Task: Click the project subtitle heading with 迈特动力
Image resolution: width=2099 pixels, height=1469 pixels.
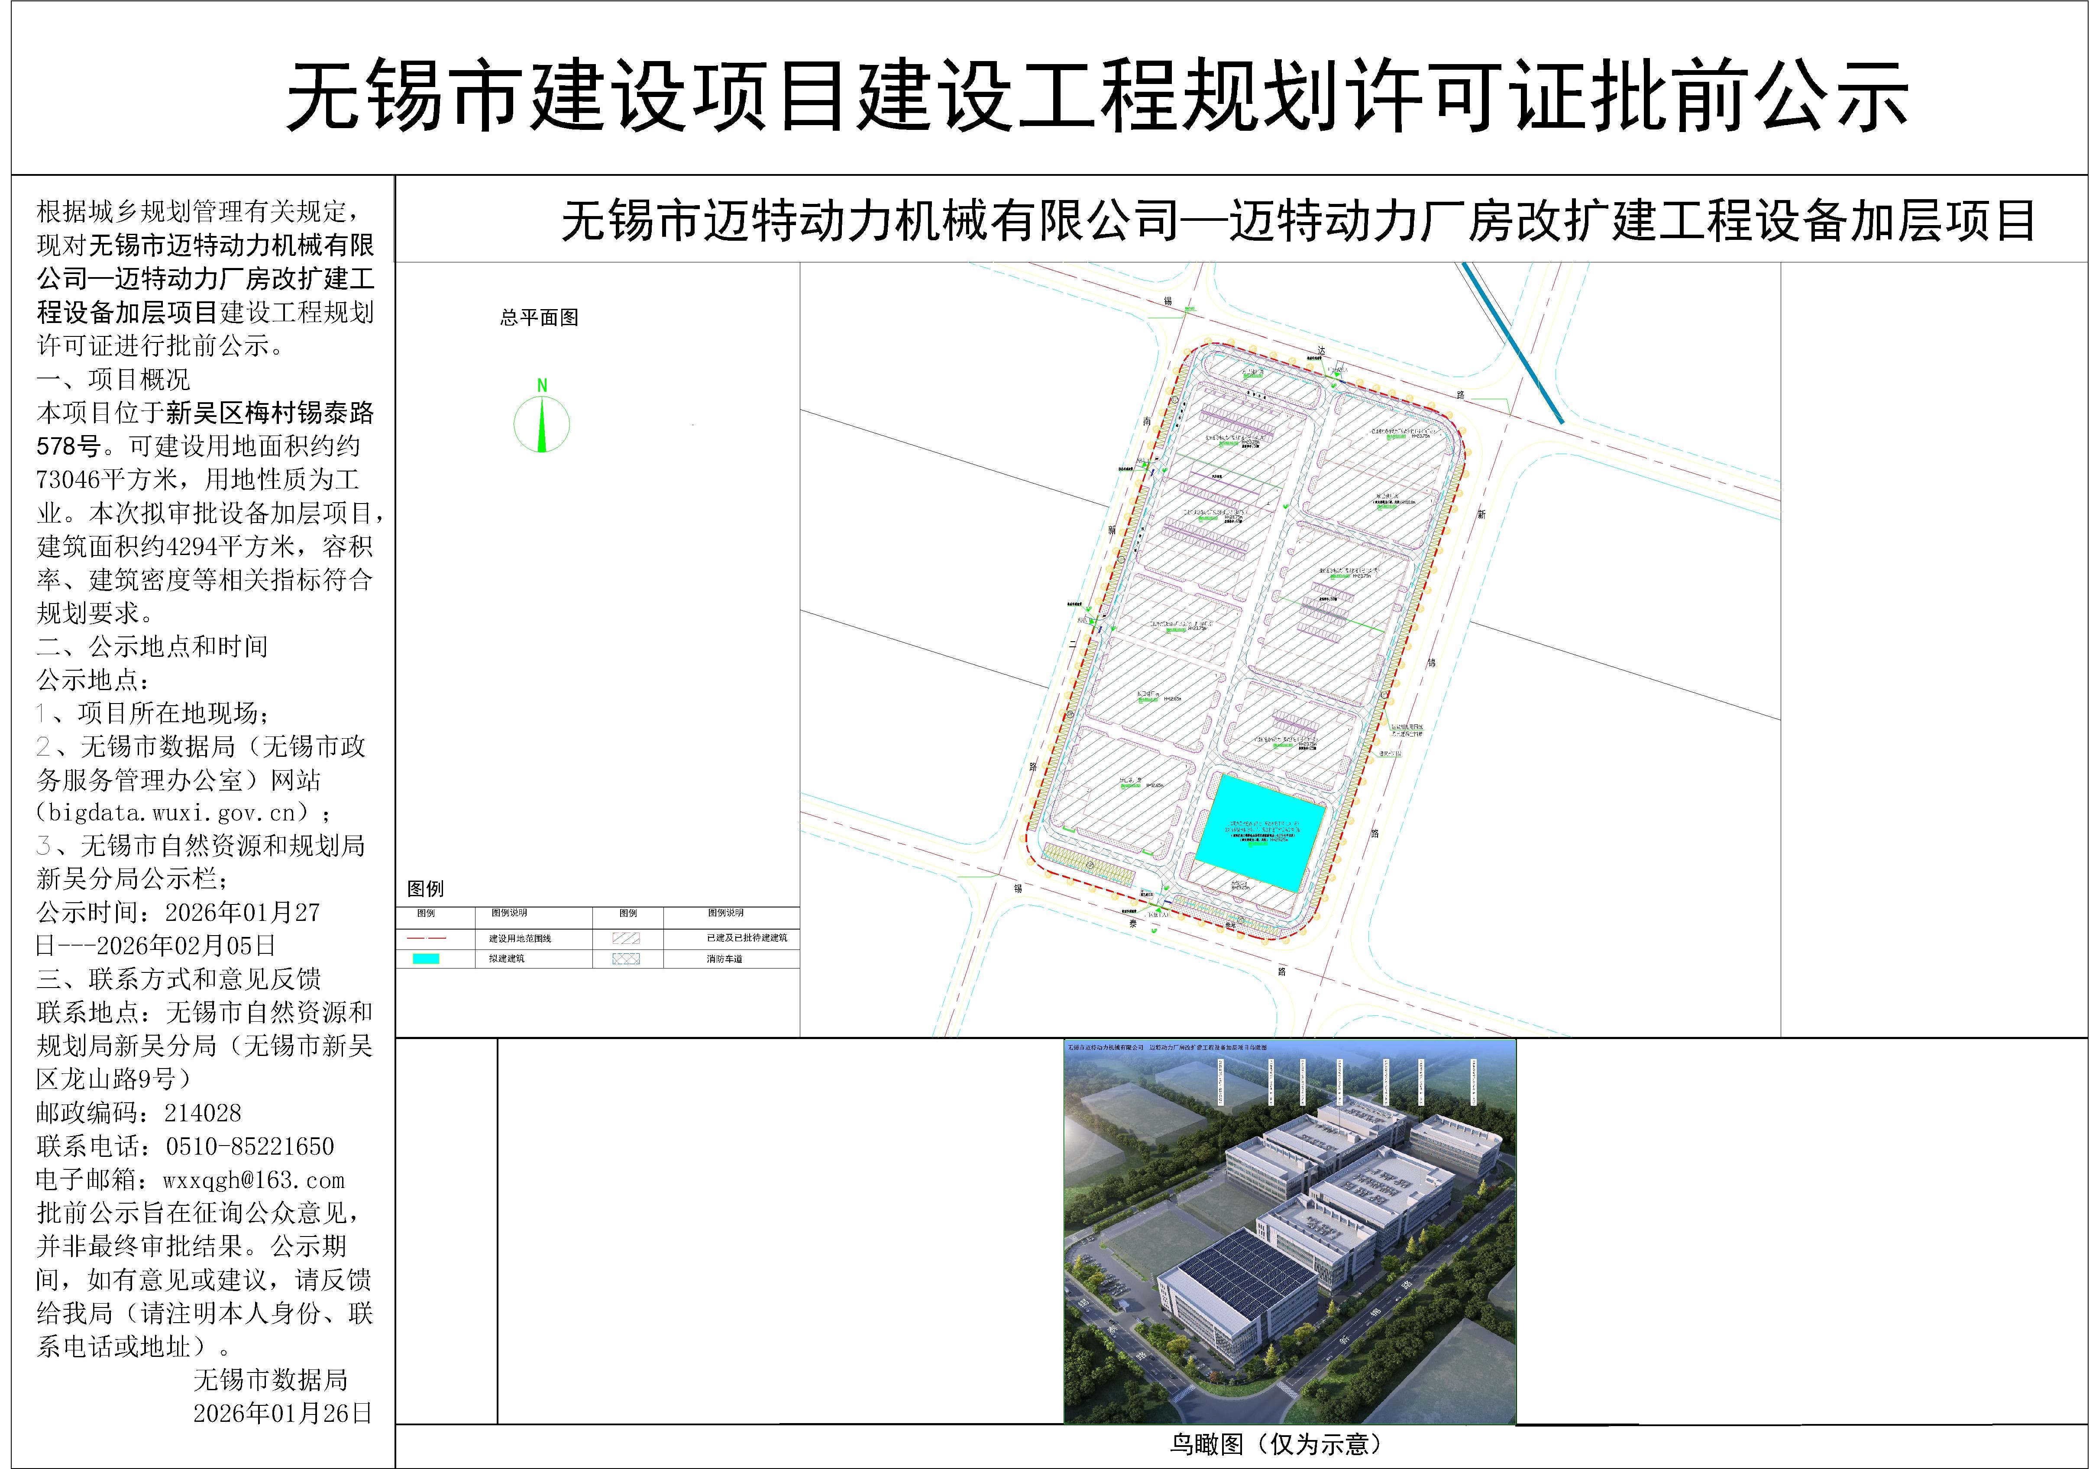Action: 1298,221
